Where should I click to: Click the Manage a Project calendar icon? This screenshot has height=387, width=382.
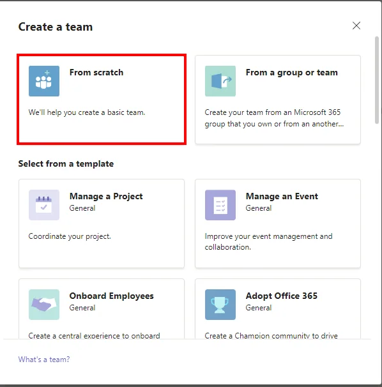pyautogui.click(x=44, y=205)
